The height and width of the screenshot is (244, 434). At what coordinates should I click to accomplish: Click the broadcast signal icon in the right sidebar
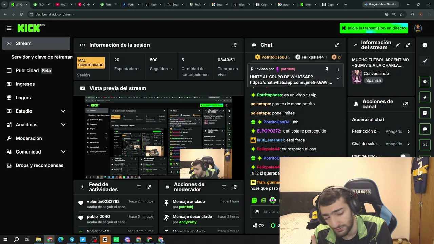(x=425, y=145)
